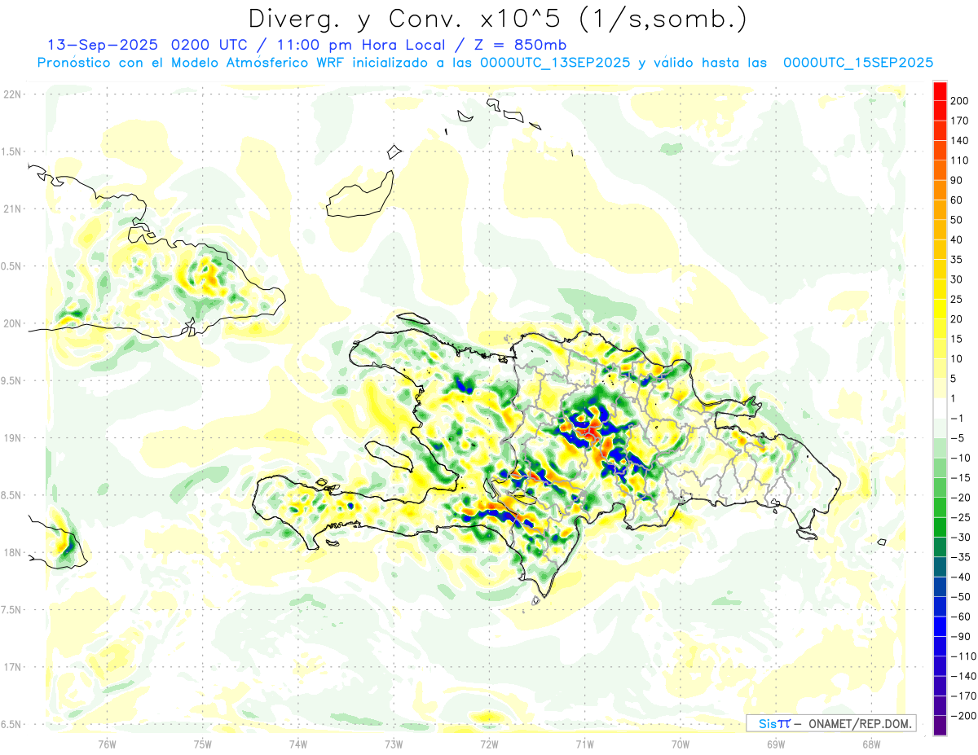Select the green swatch between -25 and -30

(x=940, y=527)
